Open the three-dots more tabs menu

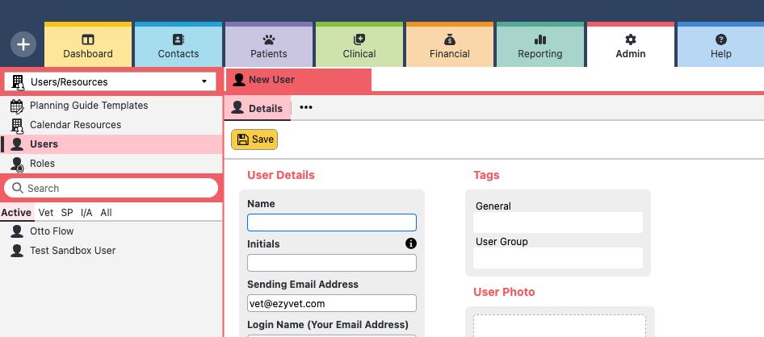[x=306, y=108]
